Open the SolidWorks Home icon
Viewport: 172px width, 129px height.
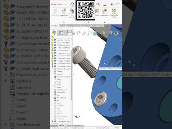(72, 4)
